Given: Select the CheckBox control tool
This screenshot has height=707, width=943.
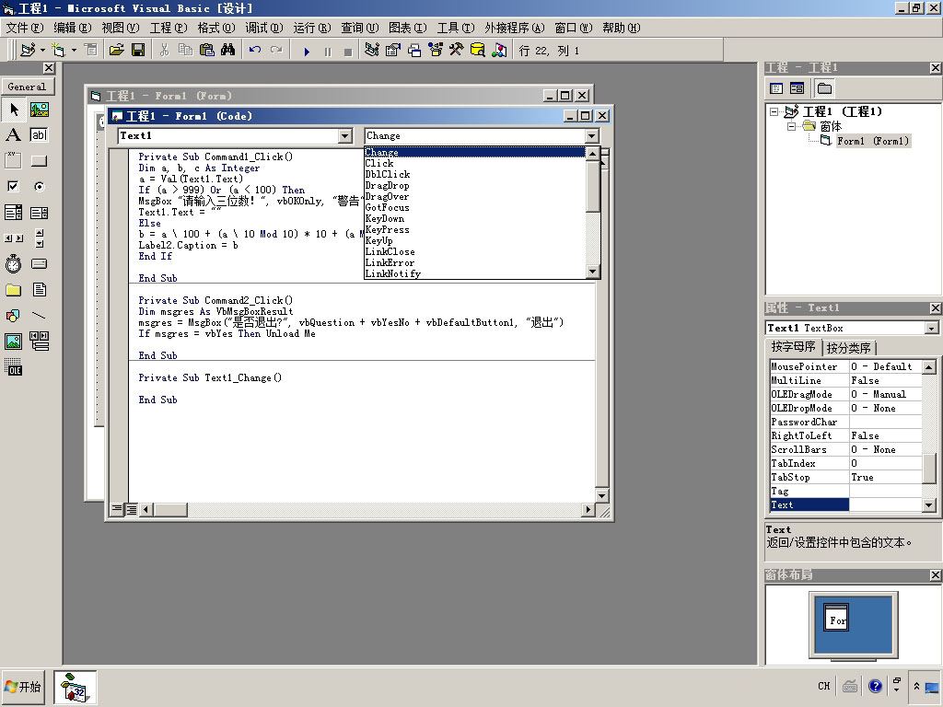Looking at the screenshot, I should (14, 186).
